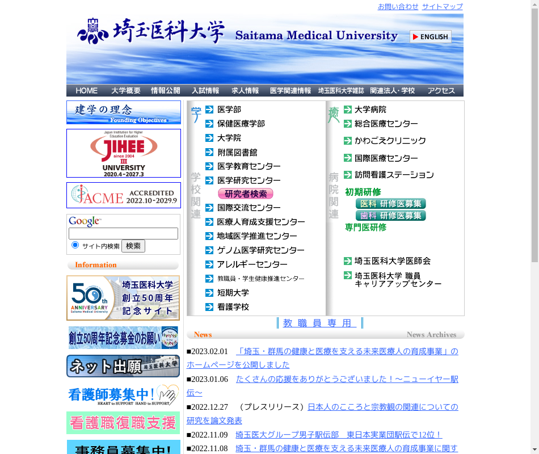The width and height of the screenshot is (539, 454).
Task: Open the 初期研修 green heading link
Action: click(x=363, y=192)
